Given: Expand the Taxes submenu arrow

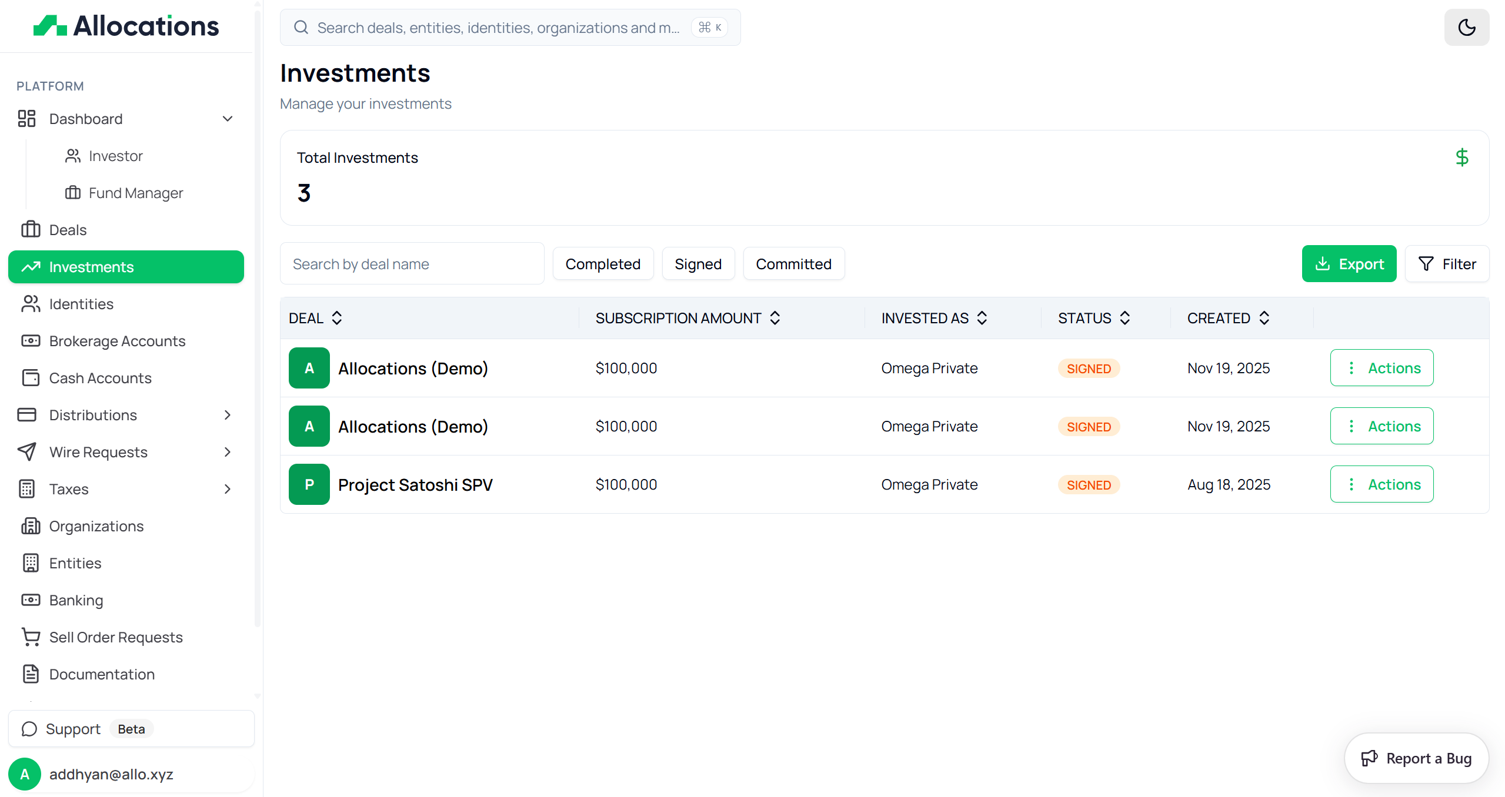Looking at the screenshot, I should point(228,489).
